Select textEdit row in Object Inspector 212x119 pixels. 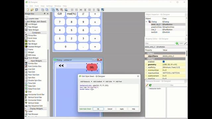click(x=165, y=32)
